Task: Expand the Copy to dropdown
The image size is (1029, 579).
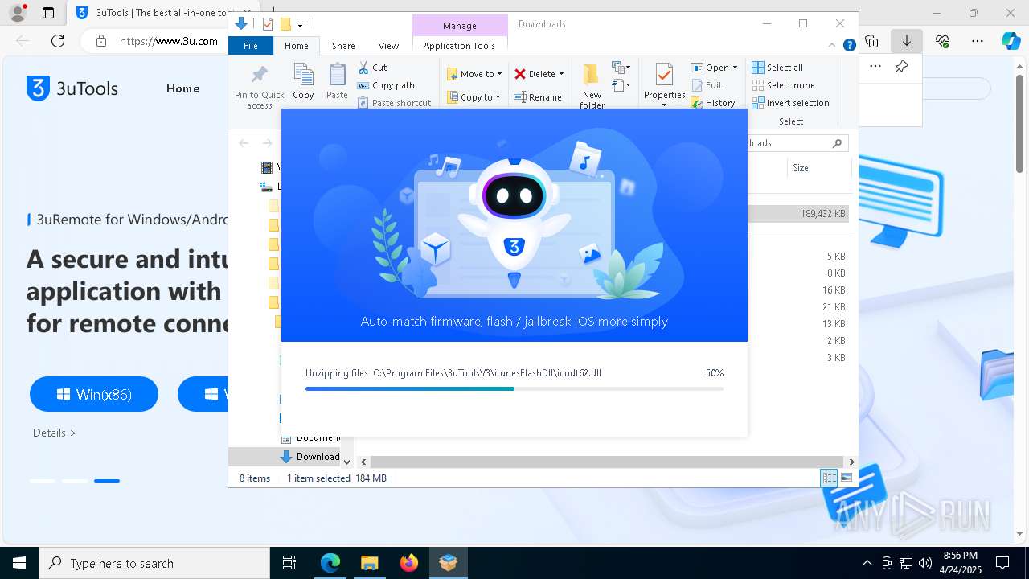Action: coord(498,97)
